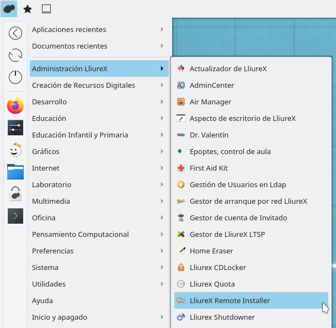Expand the Educación submenu arrow

[162, 118]
